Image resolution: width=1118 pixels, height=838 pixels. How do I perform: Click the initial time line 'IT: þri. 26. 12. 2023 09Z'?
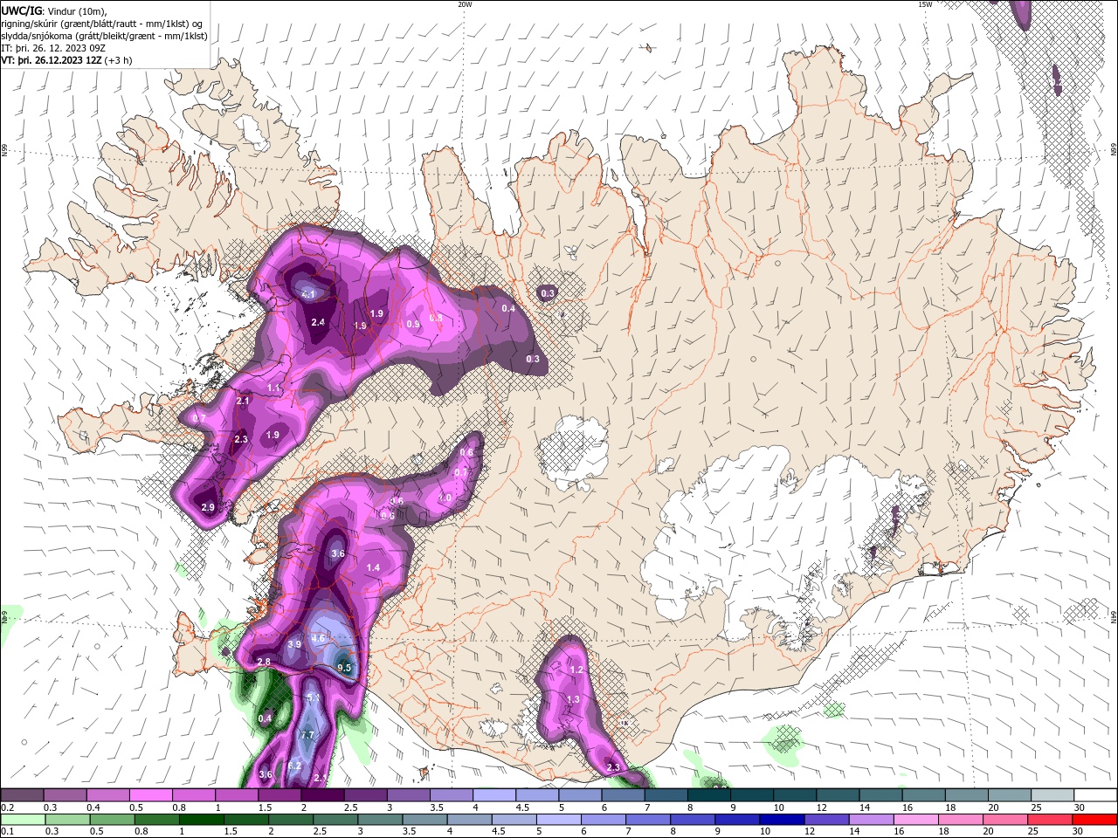pyautogui.click(x=53, y=48)
